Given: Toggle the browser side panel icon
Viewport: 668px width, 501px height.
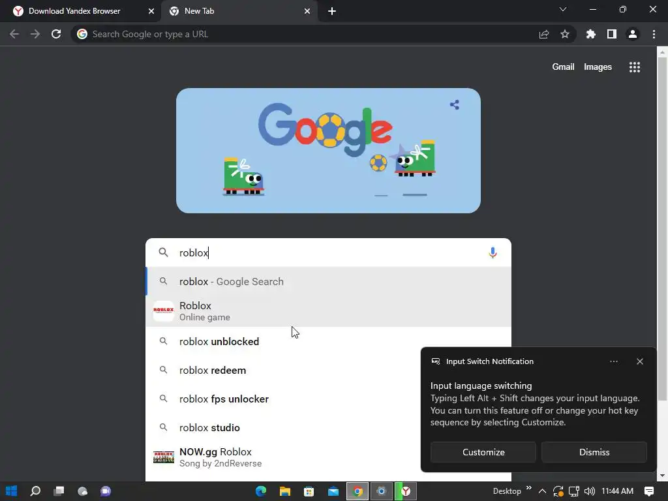Looking at the screenshot, I should point(612,34).
